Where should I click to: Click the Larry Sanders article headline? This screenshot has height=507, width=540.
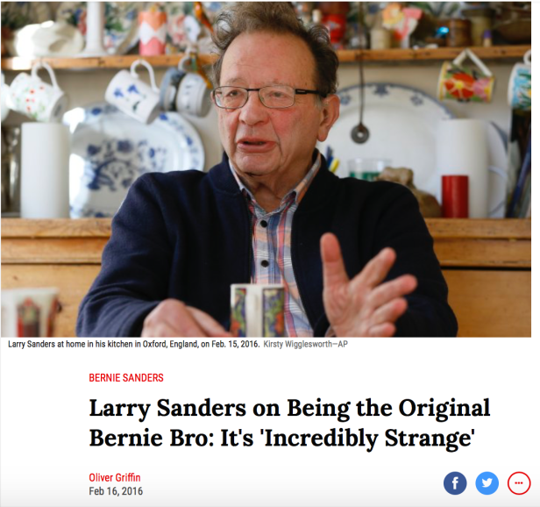point(289,423)
